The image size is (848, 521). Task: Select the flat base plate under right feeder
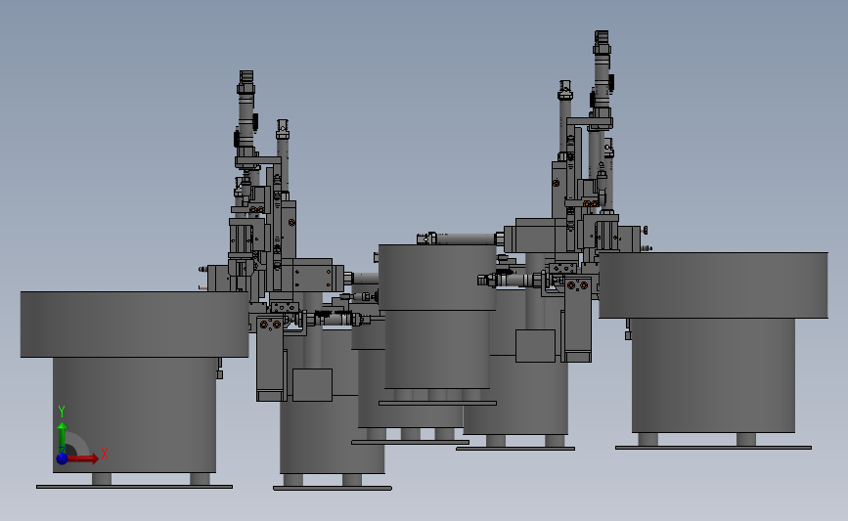713,448
